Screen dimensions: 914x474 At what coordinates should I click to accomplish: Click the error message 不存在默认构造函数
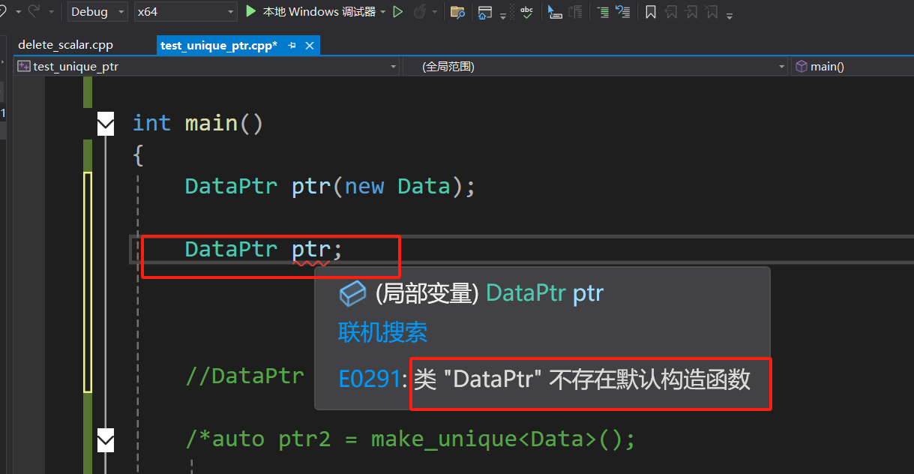(650, 379)
